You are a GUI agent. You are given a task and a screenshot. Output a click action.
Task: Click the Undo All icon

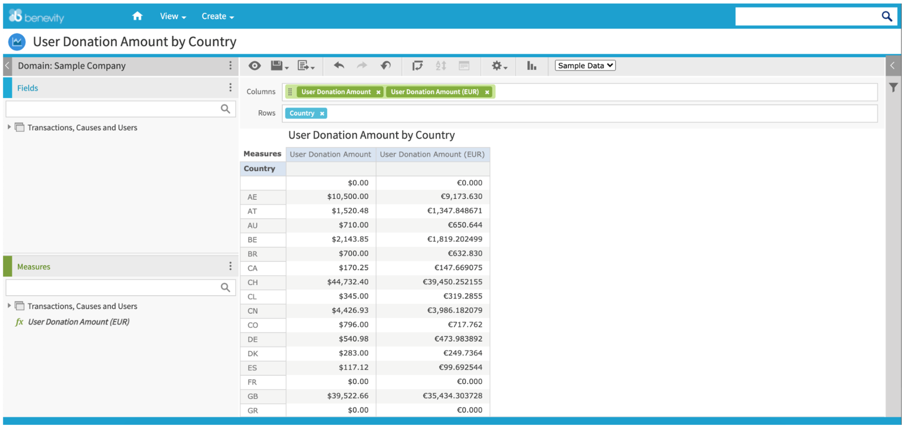pyautogui.click(x=385, y=66)
